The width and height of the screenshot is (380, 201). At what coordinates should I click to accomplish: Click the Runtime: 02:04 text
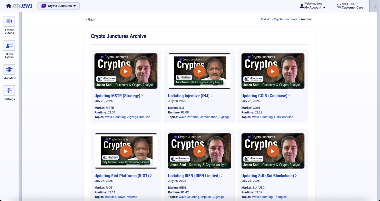tap(105, 112)
